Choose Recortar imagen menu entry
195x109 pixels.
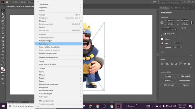coord(58,41)
